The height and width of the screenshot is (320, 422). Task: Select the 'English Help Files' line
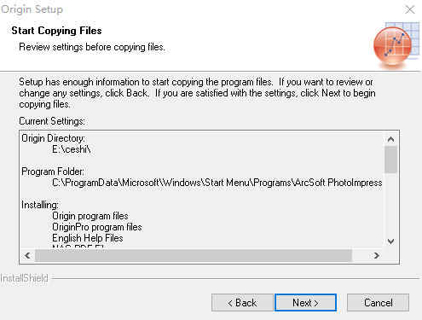[88, 238]
